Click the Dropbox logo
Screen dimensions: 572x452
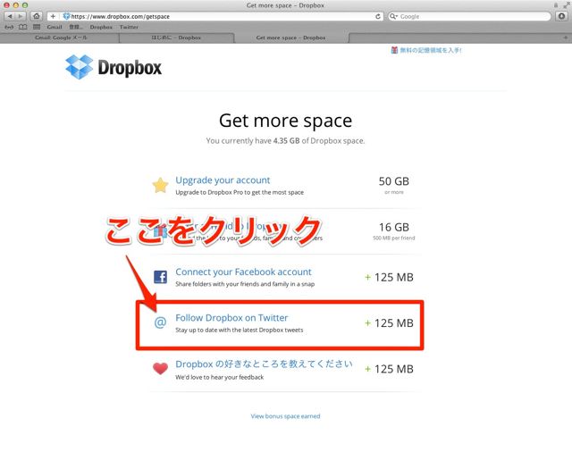tap(114, 67)
